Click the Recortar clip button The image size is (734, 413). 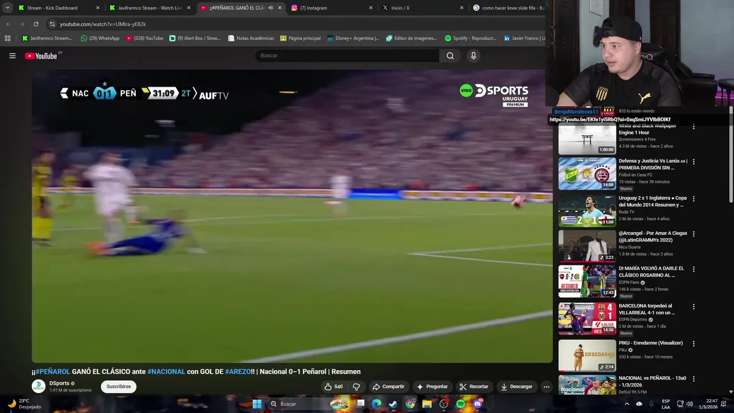(x=474, y=387)
